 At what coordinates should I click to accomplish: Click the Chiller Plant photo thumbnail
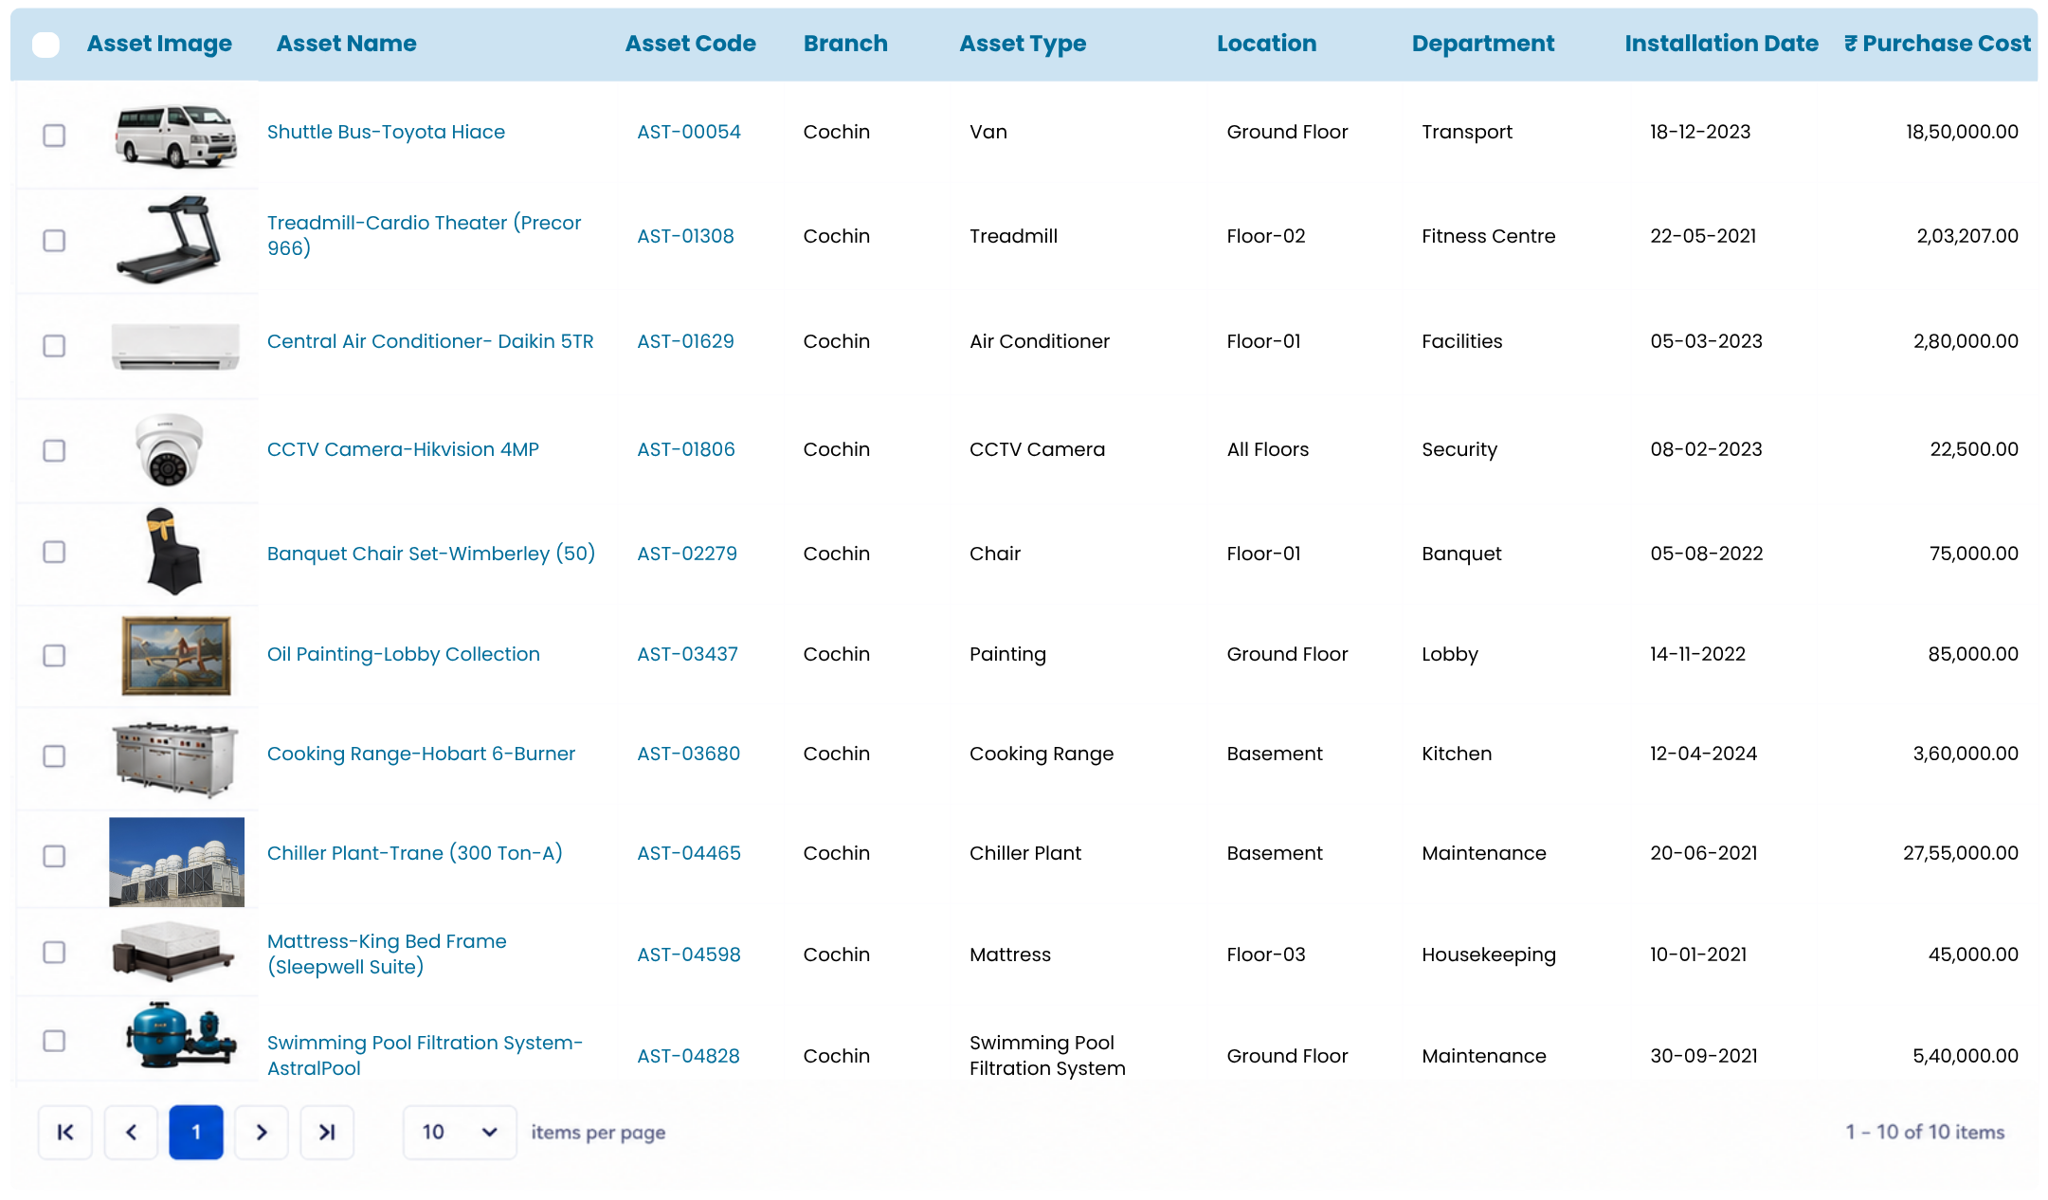[x=177, y=862]
